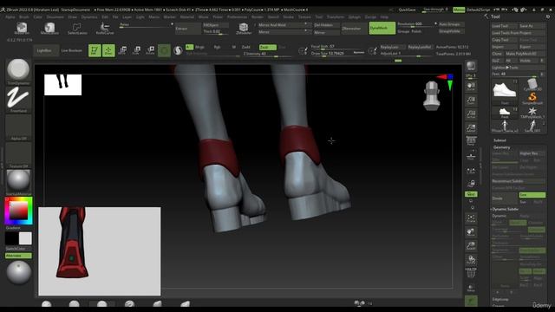Screen dimensions: 555x312
Task: Click the Del Hidden button
Action: [326, 25]
